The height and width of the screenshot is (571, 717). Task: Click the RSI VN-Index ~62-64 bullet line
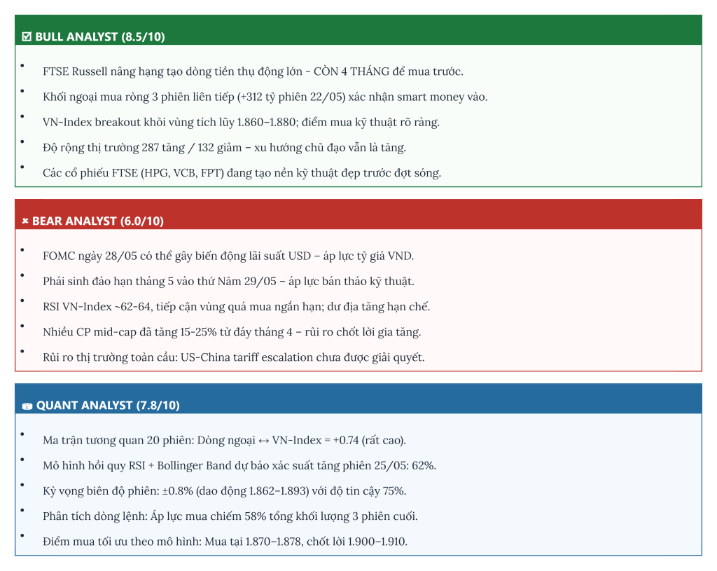[x=237, y=307]
